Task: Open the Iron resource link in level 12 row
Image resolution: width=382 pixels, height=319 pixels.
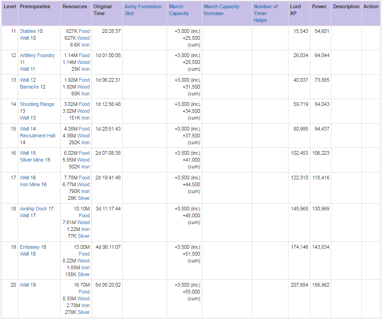Action: [85, 69]
